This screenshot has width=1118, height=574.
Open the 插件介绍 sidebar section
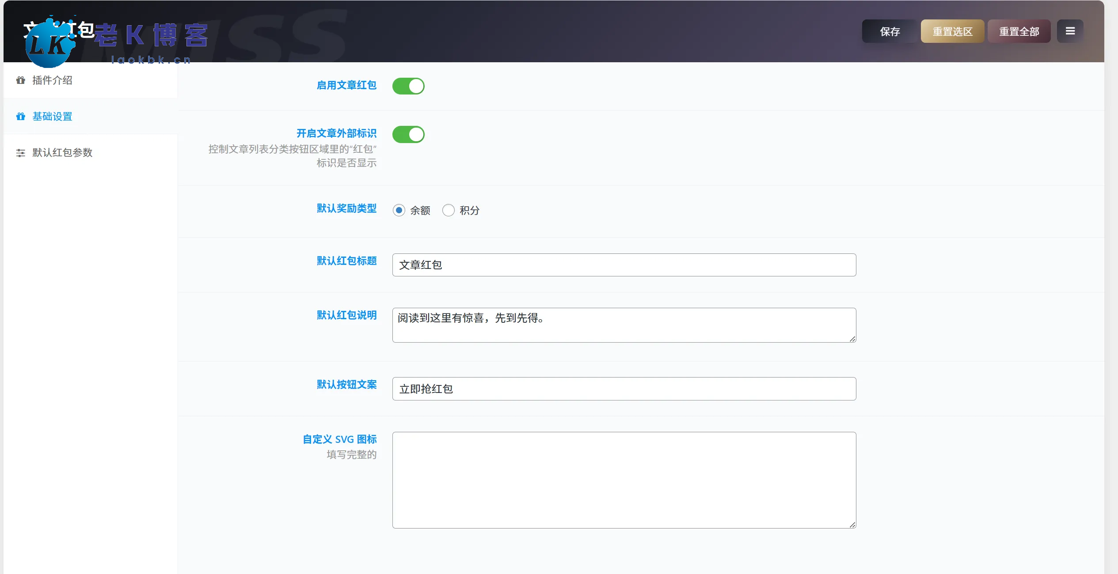[91, 80]
